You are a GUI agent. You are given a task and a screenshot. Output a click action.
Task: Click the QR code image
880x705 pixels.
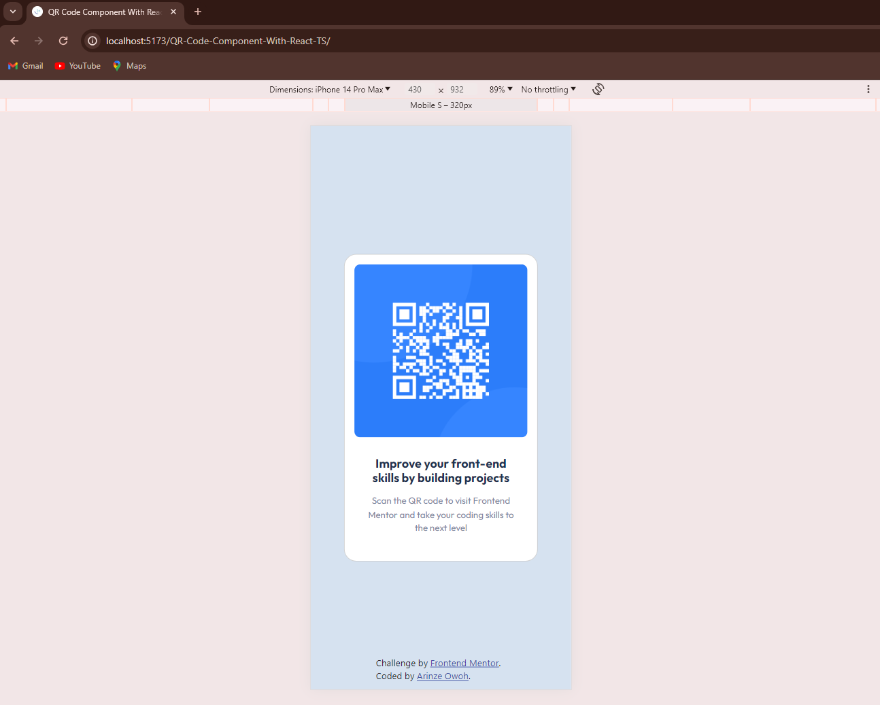coord(441,351)
